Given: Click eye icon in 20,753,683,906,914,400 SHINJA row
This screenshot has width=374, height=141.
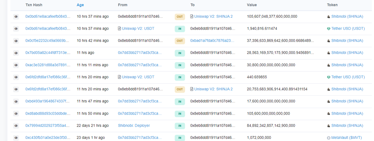Looking at the screenshot, I should click(16, 89).
